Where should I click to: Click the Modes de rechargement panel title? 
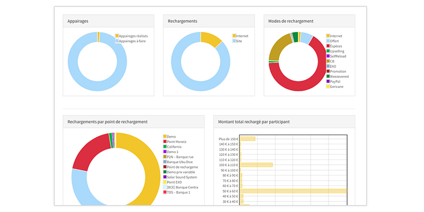tap(291, 21)
